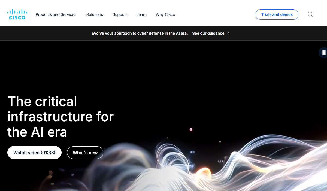
Task: Click the Cisco logo
Action: [17, 14]
